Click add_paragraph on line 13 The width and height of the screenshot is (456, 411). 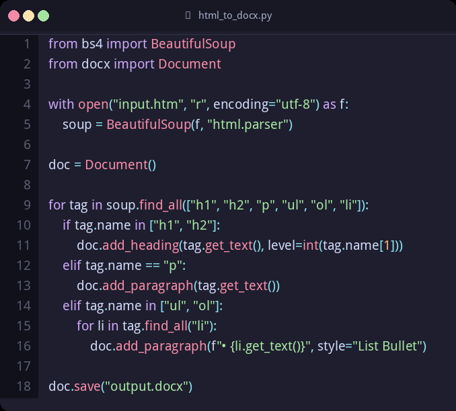tap(148, 286)
